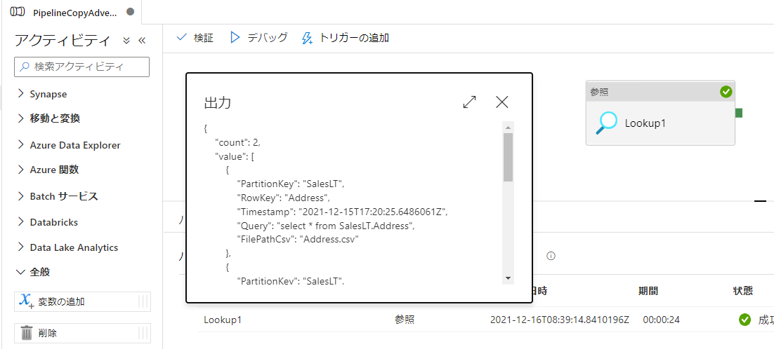
Task: Collapse all activity groups with the double chevron down
Action: coord(126,41)
